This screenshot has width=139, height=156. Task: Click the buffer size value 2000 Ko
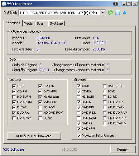(x=99, y=49)
